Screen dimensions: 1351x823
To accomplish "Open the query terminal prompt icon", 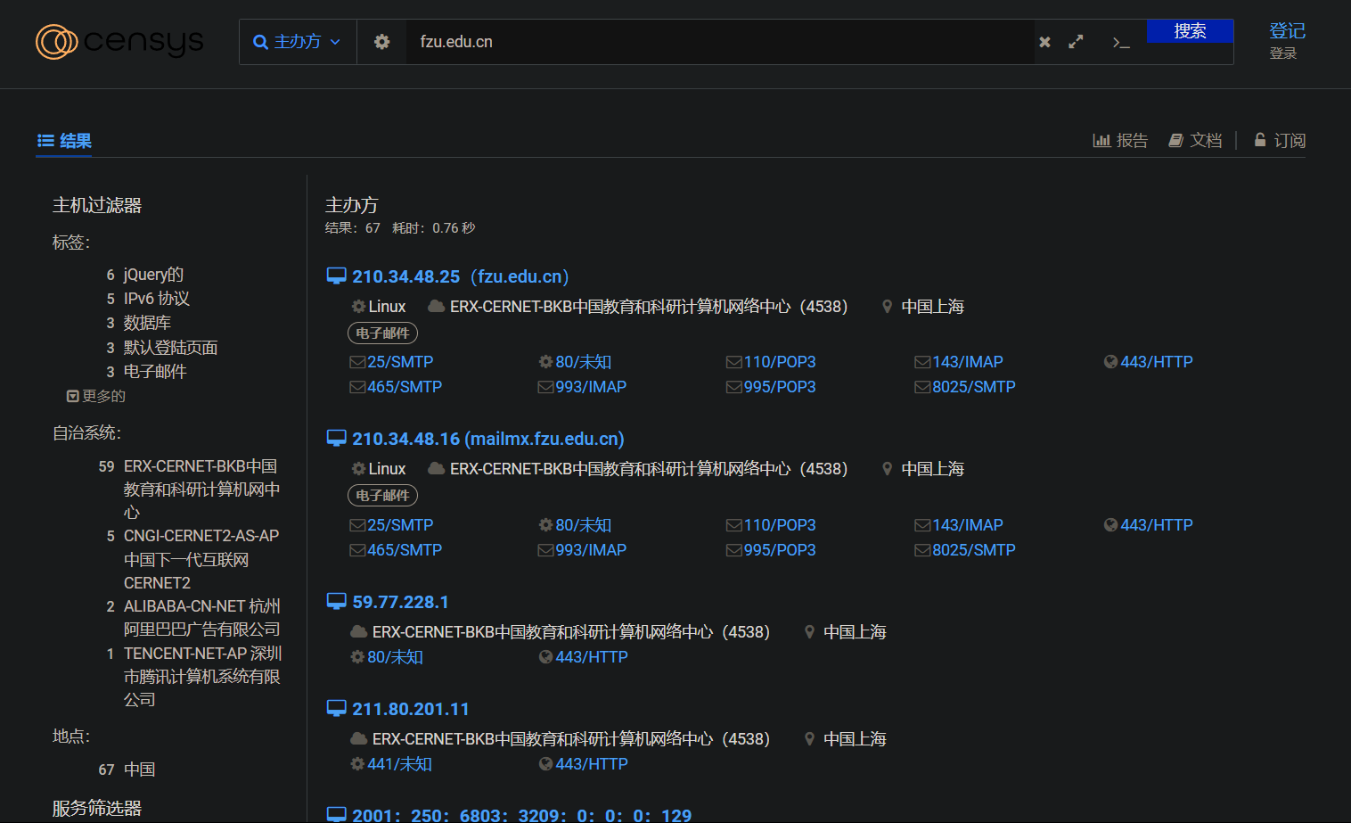I will 1121,42.
